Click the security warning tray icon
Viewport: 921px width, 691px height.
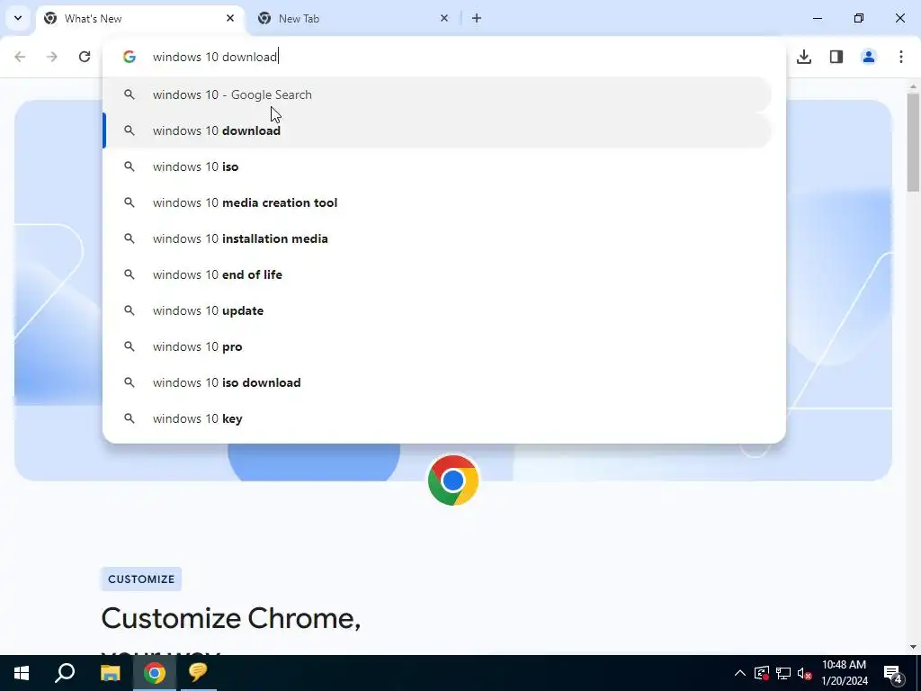(761, 673)
